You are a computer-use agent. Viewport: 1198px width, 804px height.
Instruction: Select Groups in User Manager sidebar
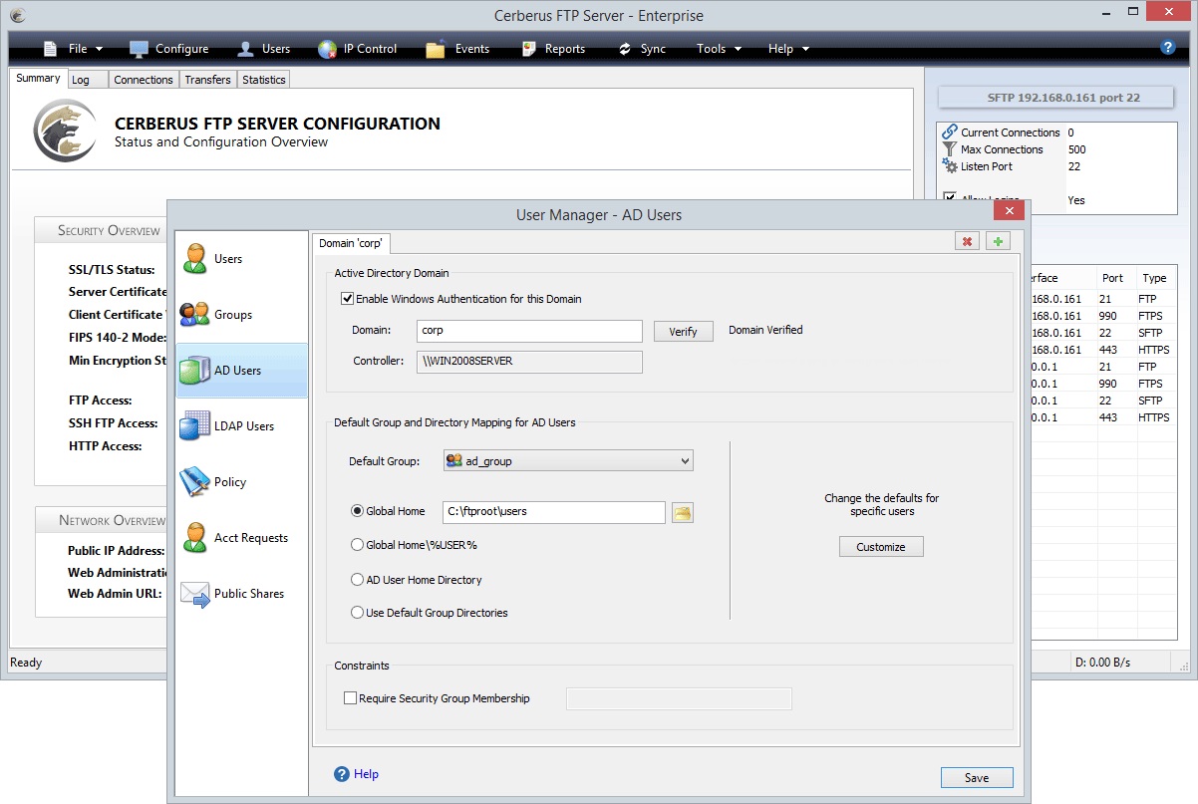(x=241, y=315)
